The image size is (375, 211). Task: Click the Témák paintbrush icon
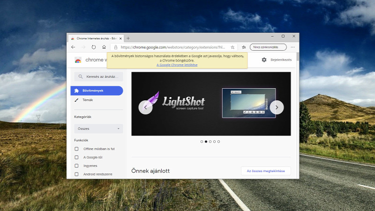click(x=76, y=100)
